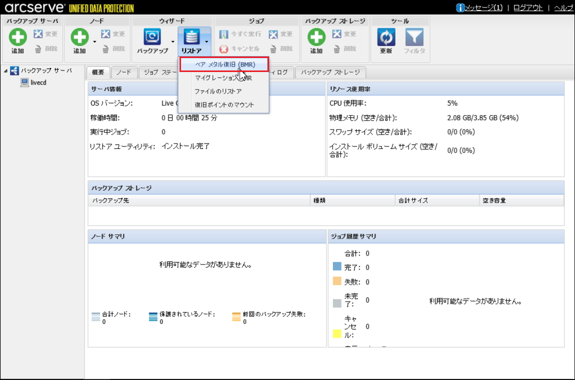Click Cancel (キャンセル) job icon

click(x=223, y=49)
